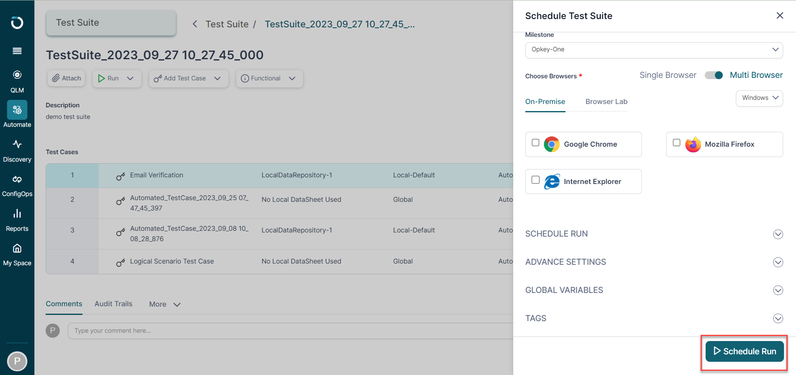Click Automated_TestCase_2023_09_08 10_08_28_876 name
The height and width of the screenshot is (375, 796).
(x=189, y=234)
